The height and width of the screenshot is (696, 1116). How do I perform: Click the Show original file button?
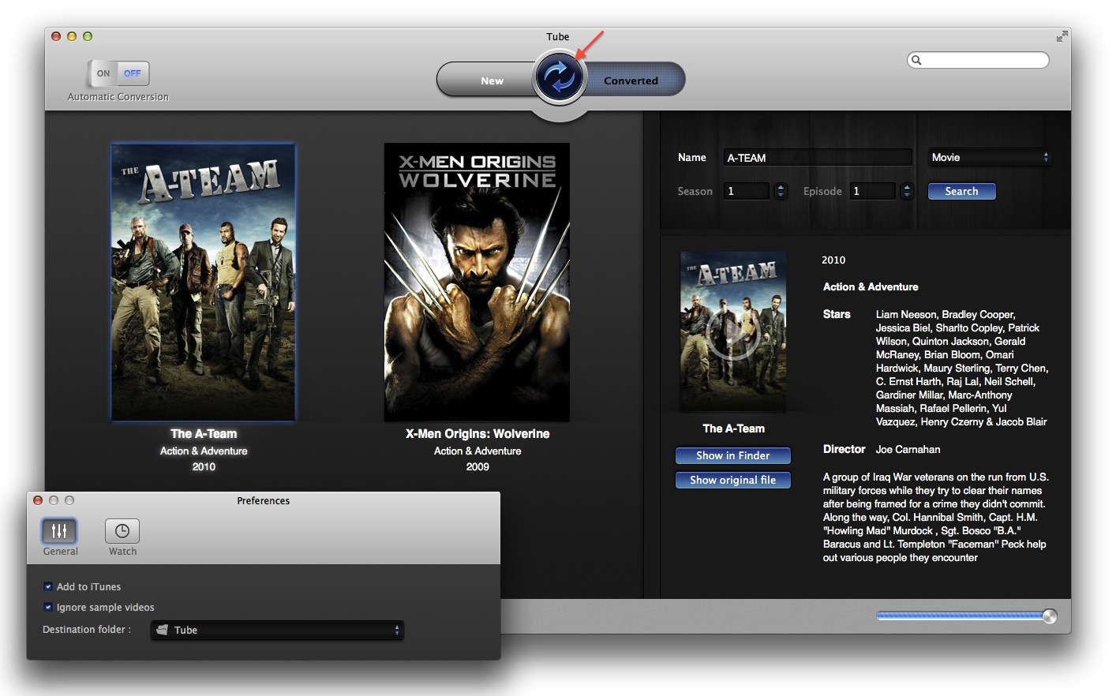(732, 480)
